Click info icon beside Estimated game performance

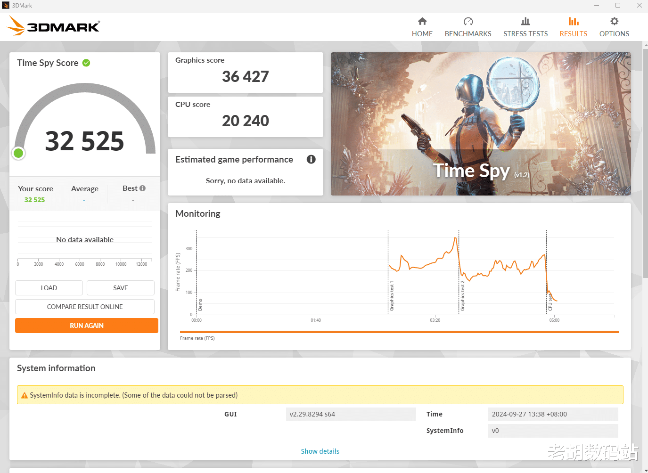[311, 159]
